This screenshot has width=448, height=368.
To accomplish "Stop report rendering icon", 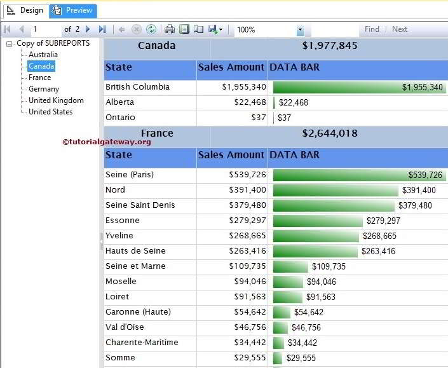I will (x=136, y=29).
